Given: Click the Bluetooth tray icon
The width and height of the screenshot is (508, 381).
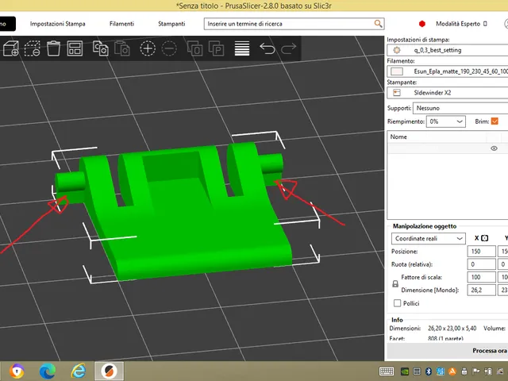Looking at the screenshot, I should [429, 371].
